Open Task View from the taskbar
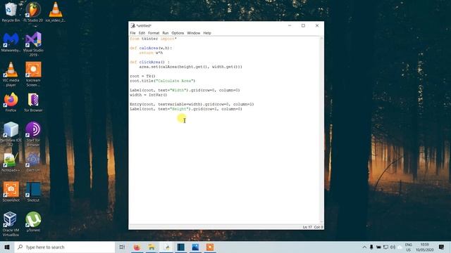 click(x=122, y=247)
